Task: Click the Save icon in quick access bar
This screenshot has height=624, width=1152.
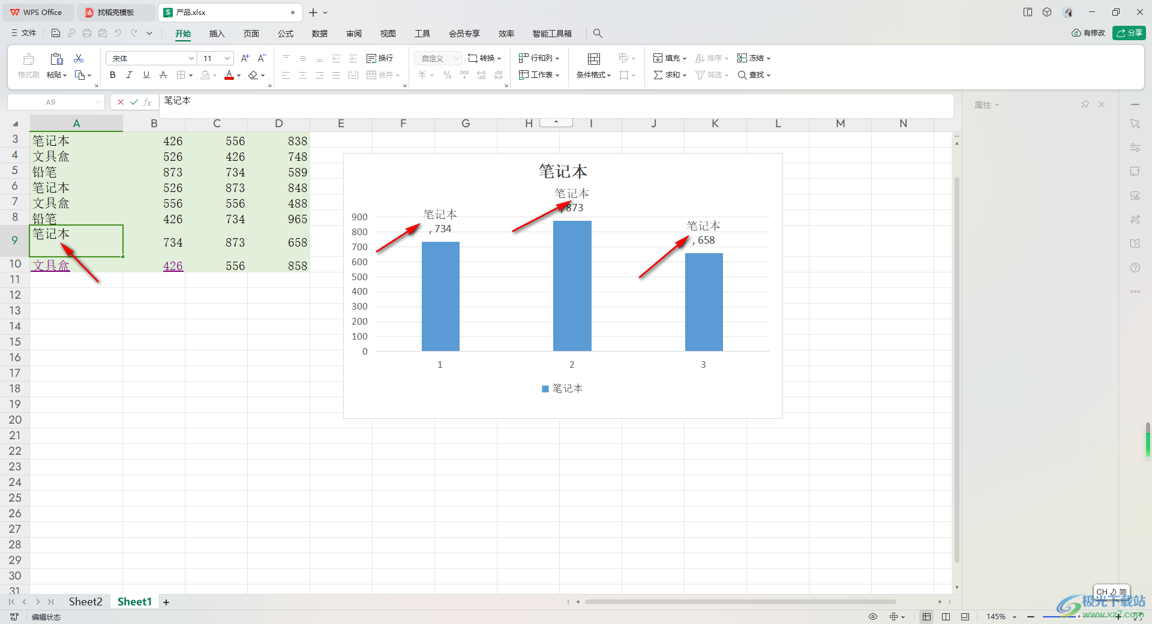Action: point(56,33)
